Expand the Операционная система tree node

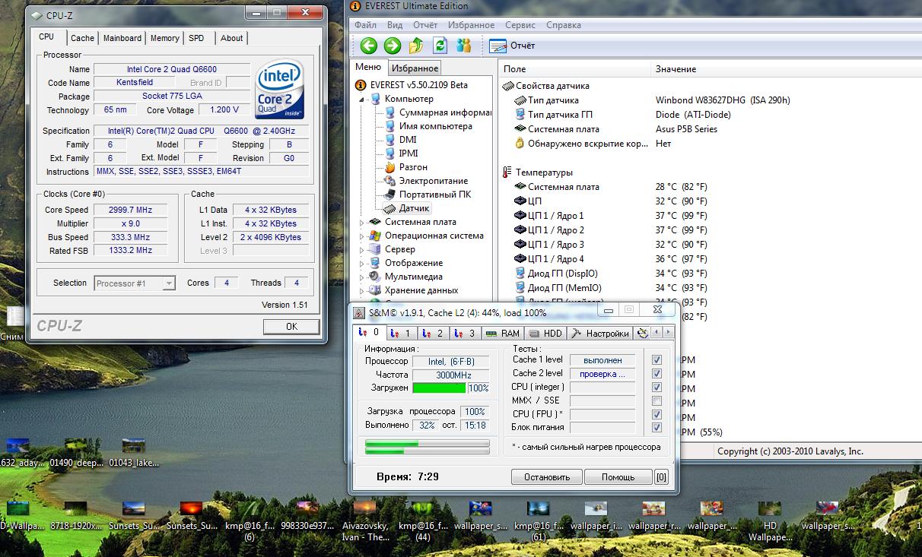coord(362,236)
